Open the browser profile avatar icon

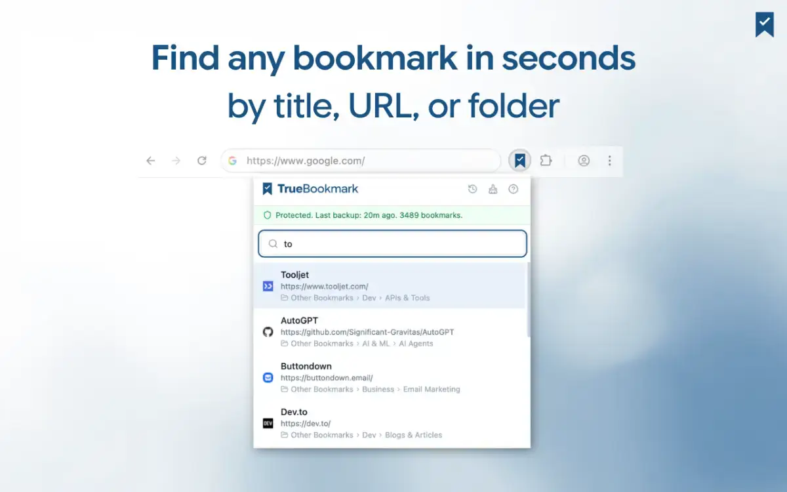(584, 161)
